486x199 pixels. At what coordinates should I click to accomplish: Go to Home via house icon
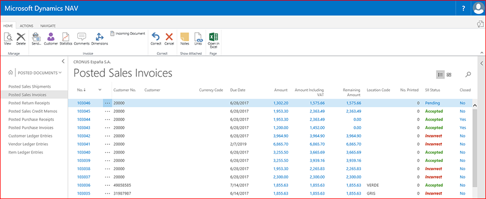11,72
